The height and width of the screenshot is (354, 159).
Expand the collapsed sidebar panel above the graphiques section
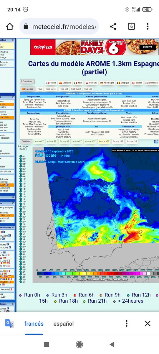tap(14, 197)
